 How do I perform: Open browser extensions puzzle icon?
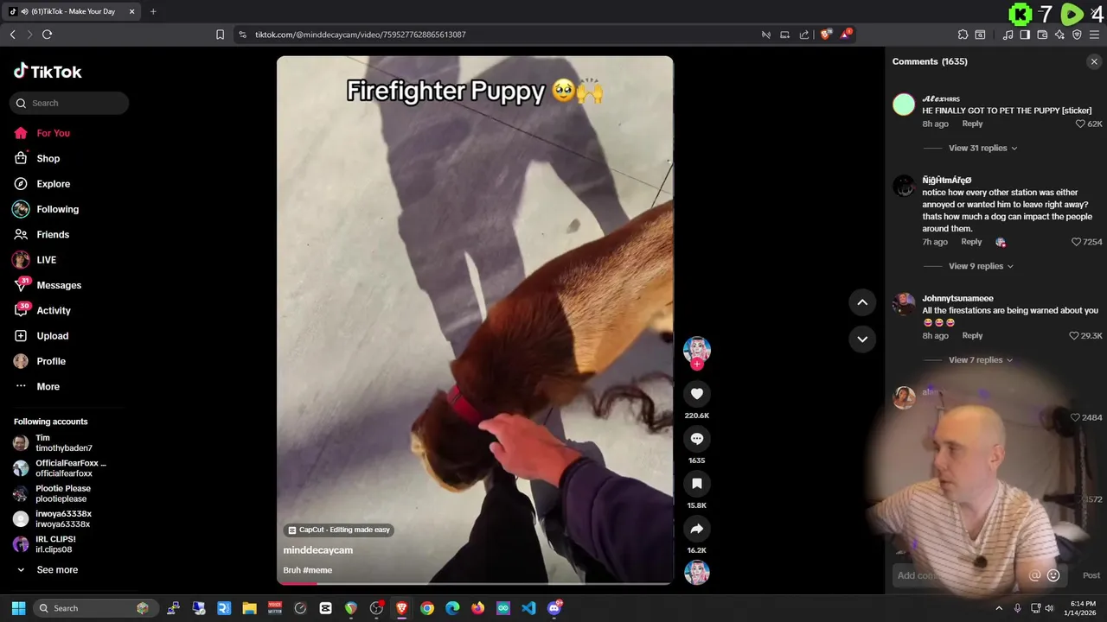click(x=963, y=35)
